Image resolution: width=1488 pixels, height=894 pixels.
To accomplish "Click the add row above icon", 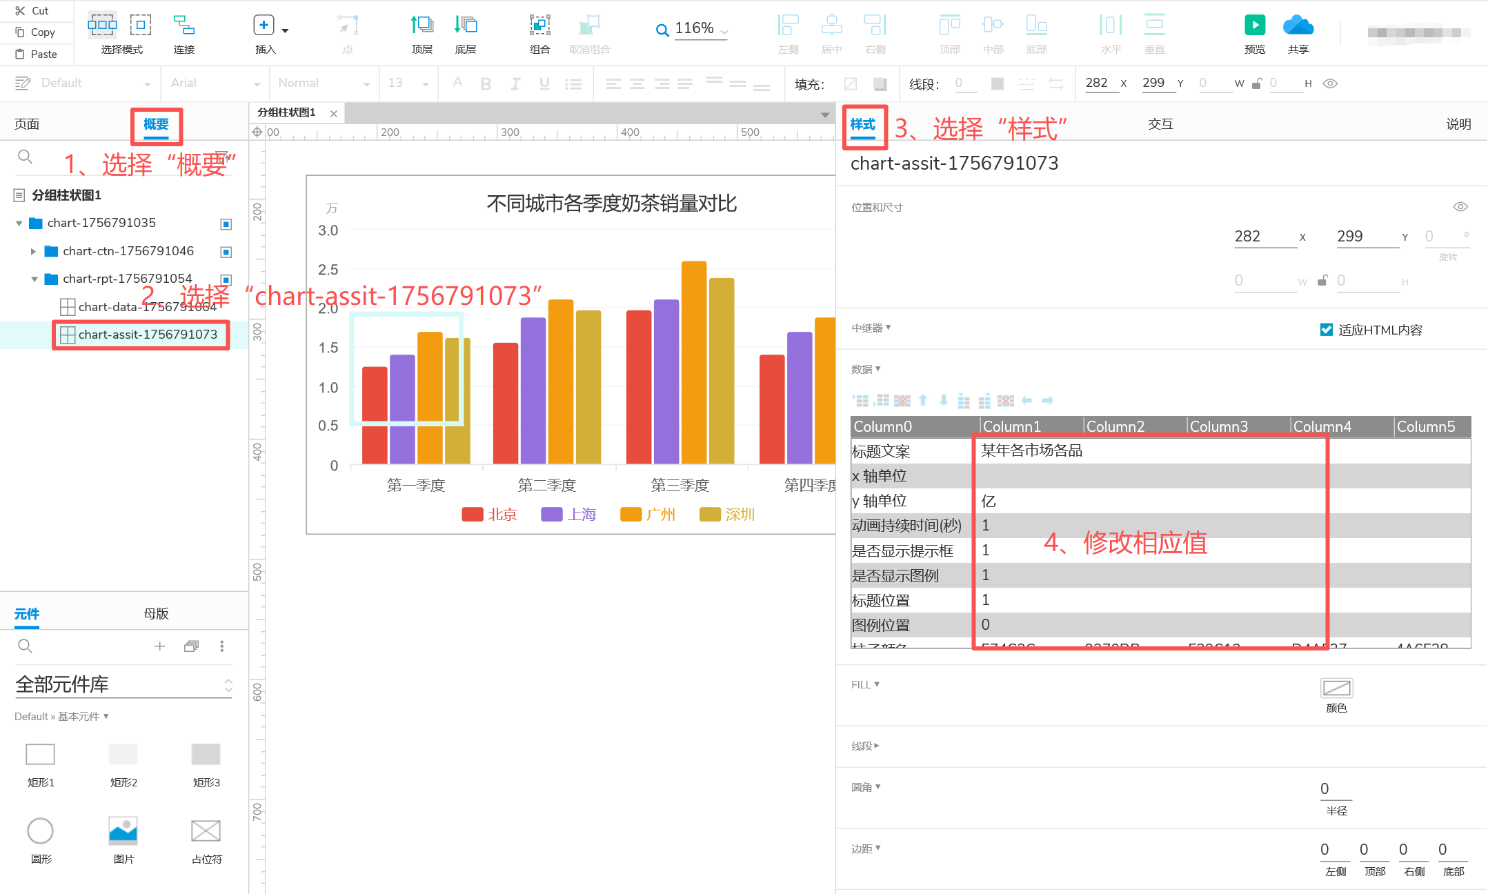I will tap(860, 400).
